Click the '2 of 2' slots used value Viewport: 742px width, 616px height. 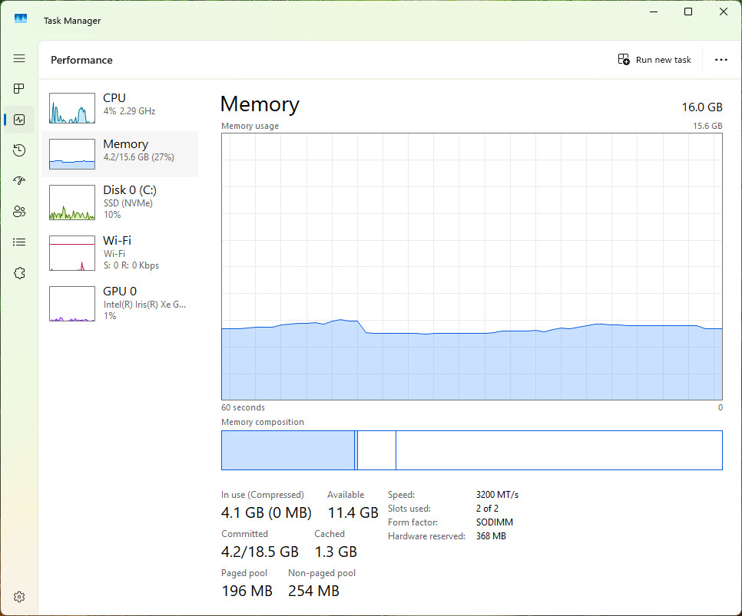click(487, 508)
